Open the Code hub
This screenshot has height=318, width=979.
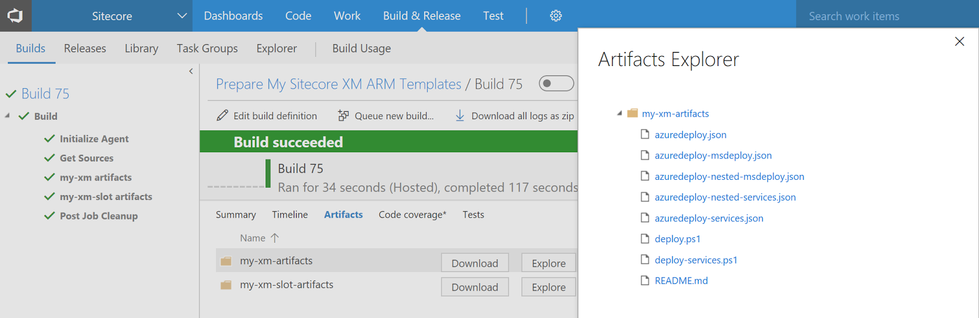[298, 16]
